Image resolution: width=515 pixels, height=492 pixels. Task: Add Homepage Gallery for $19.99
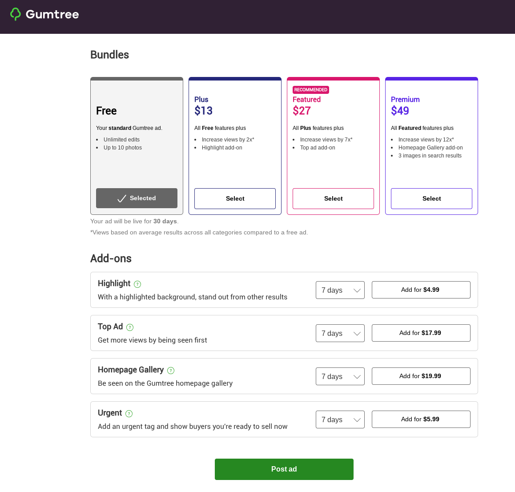421,376
